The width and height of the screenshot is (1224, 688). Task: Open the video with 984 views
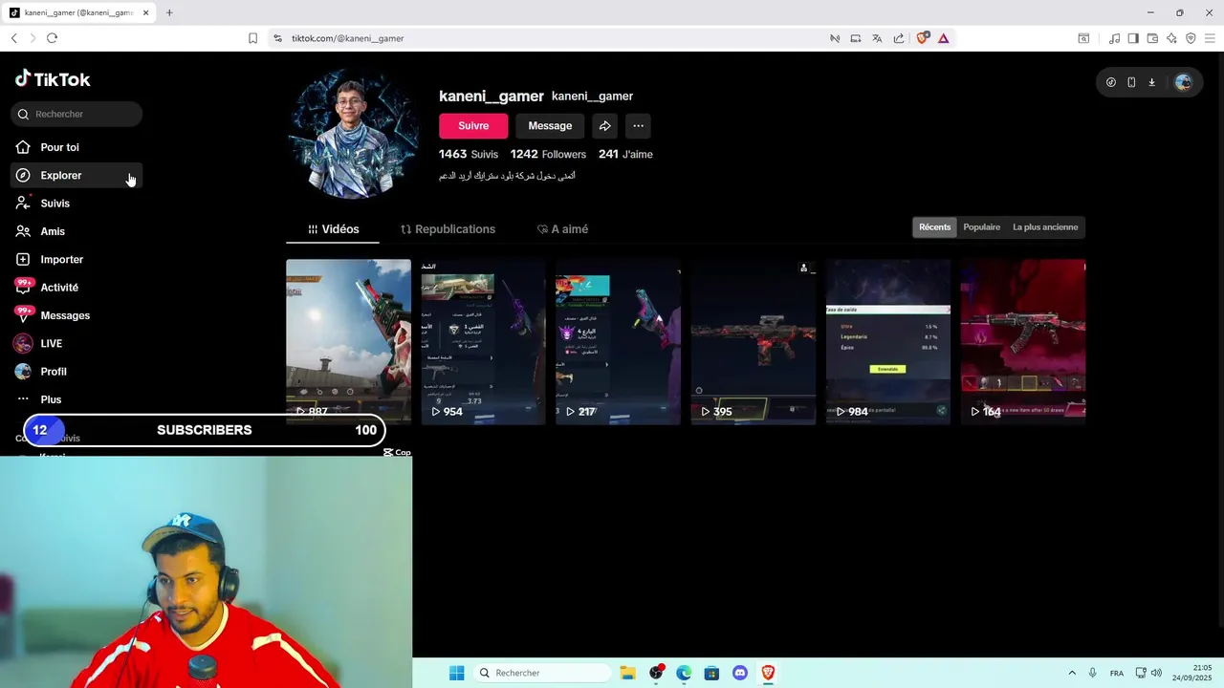(x=888, y=342)
